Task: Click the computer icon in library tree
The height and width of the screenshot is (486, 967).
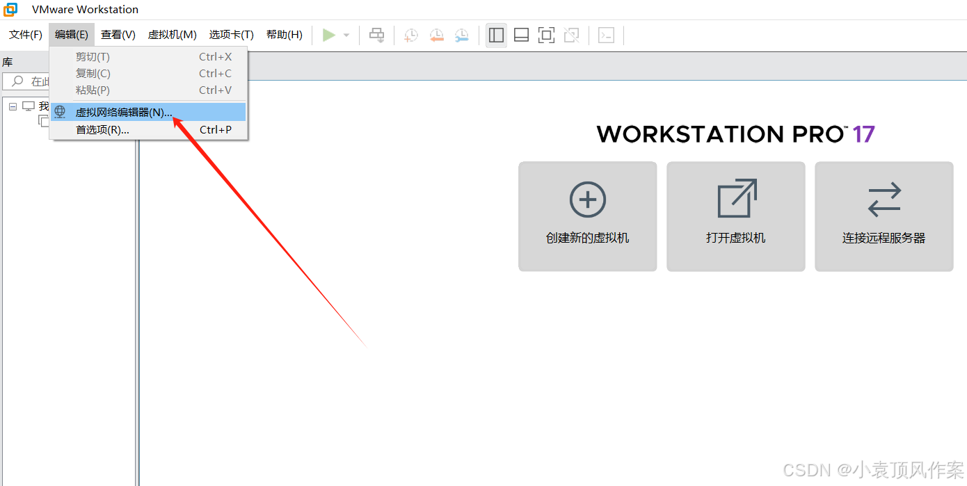Action: [29, 106]
